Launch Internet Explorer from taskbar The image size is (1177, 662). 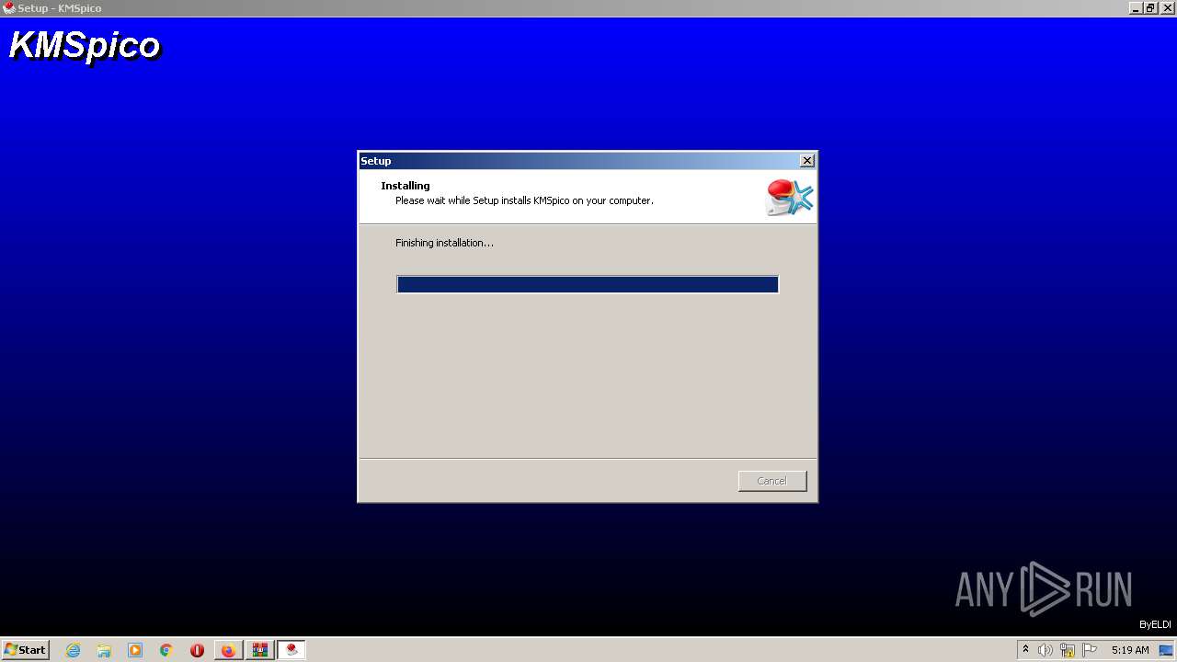[x=73, y=650]
